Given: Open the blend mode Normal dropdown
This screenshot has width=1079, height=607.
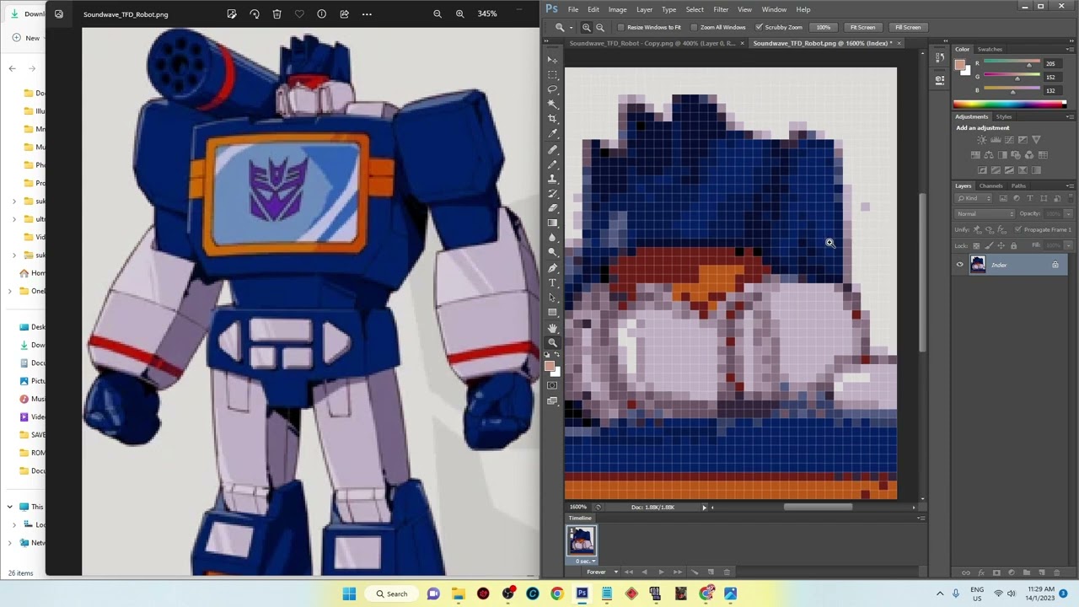Looking at the screenshot, I should (985, 214).
